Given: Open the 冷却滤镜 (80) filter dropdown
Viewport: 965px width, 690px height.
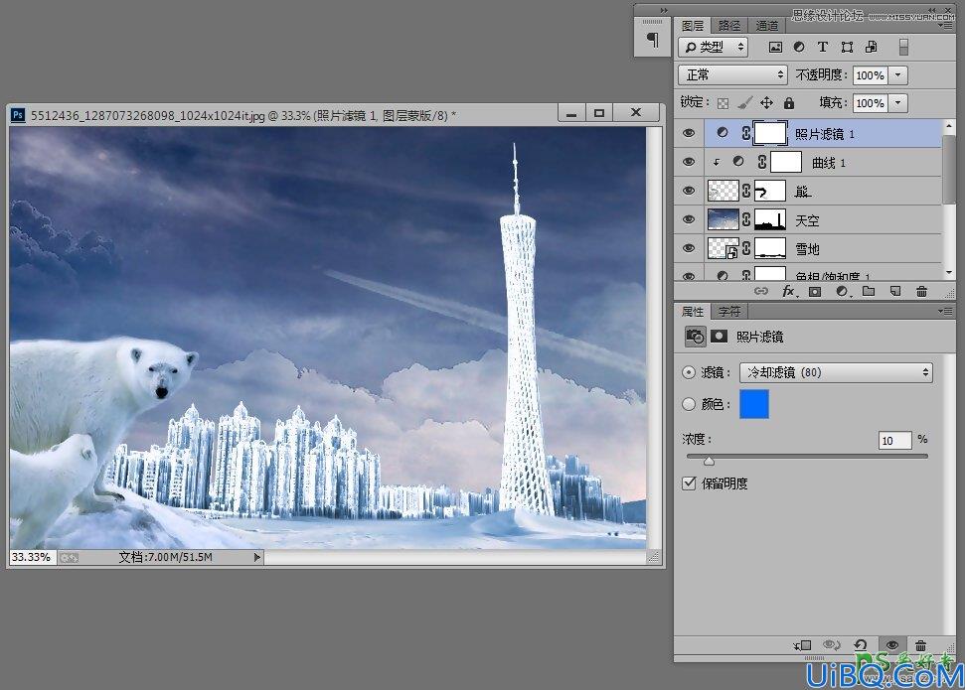Looking at the screenshot, I should [x=836, y=372].
